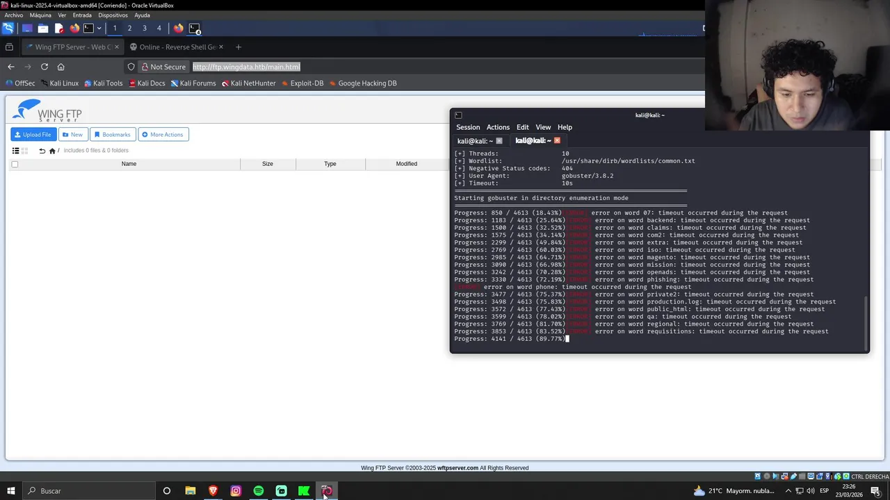
Task: Open Bookmarks in Wing FTP toolbar
Action: pos(113,135)
